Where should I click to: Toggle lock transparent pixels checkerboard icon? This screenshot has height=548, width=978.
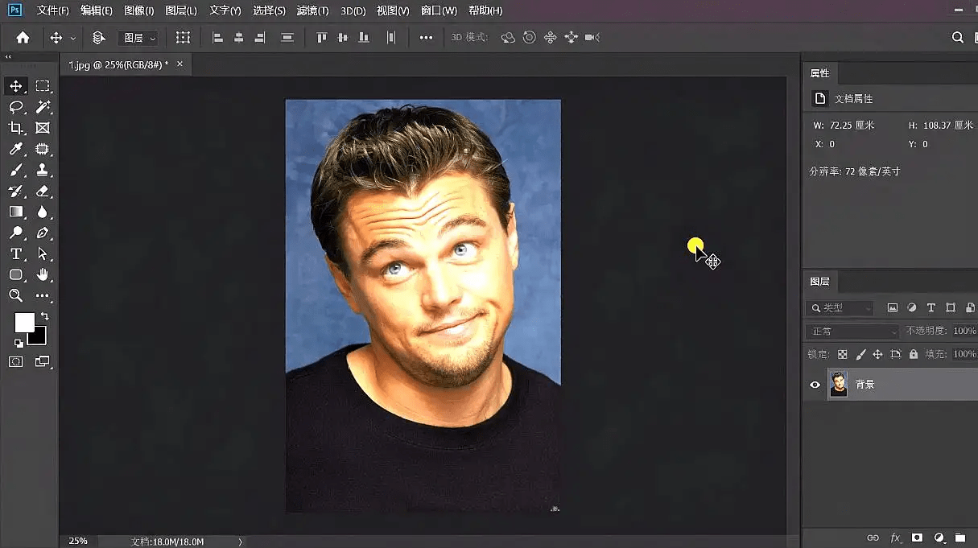pyautogui.click(x=843, y=354)
